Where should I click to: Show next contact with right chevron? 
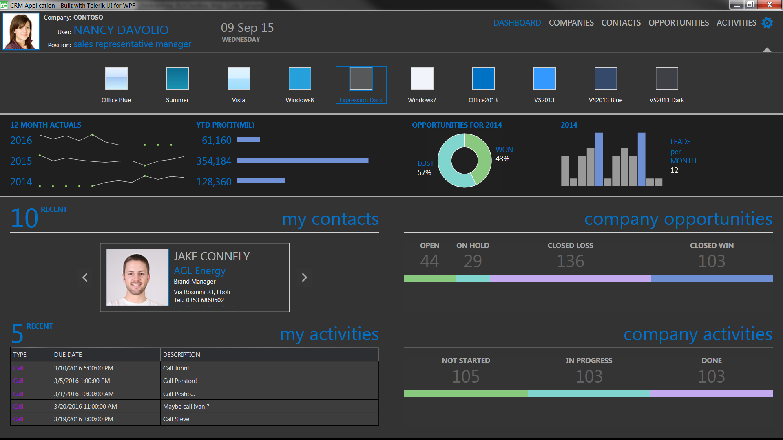[304, 277]
